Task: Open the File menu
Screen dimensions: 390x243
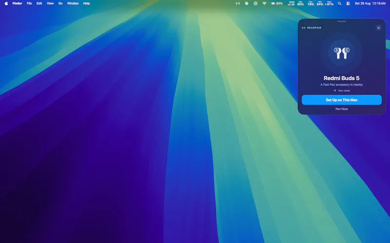Action: pos(29,3)
